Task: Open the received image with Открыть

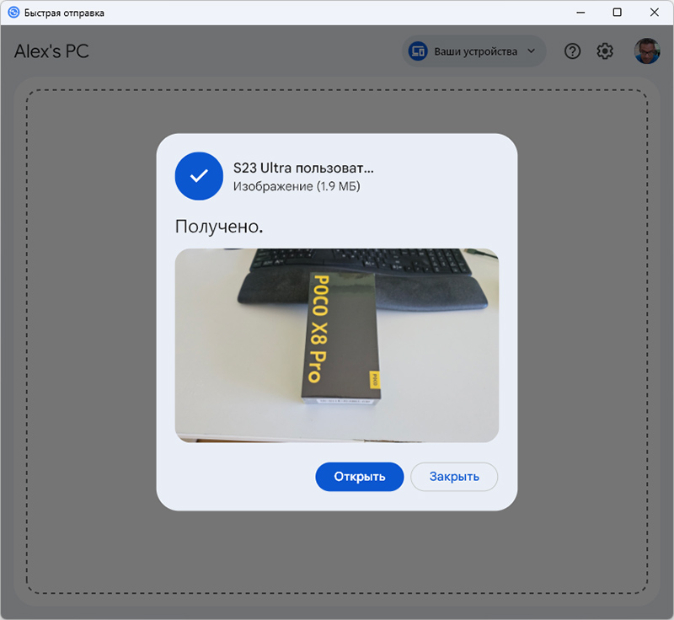Action: click(360, 477)
